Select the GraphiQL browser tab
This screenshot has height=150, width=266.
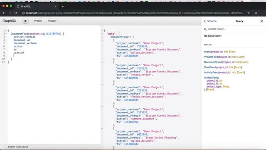(37, 7)
